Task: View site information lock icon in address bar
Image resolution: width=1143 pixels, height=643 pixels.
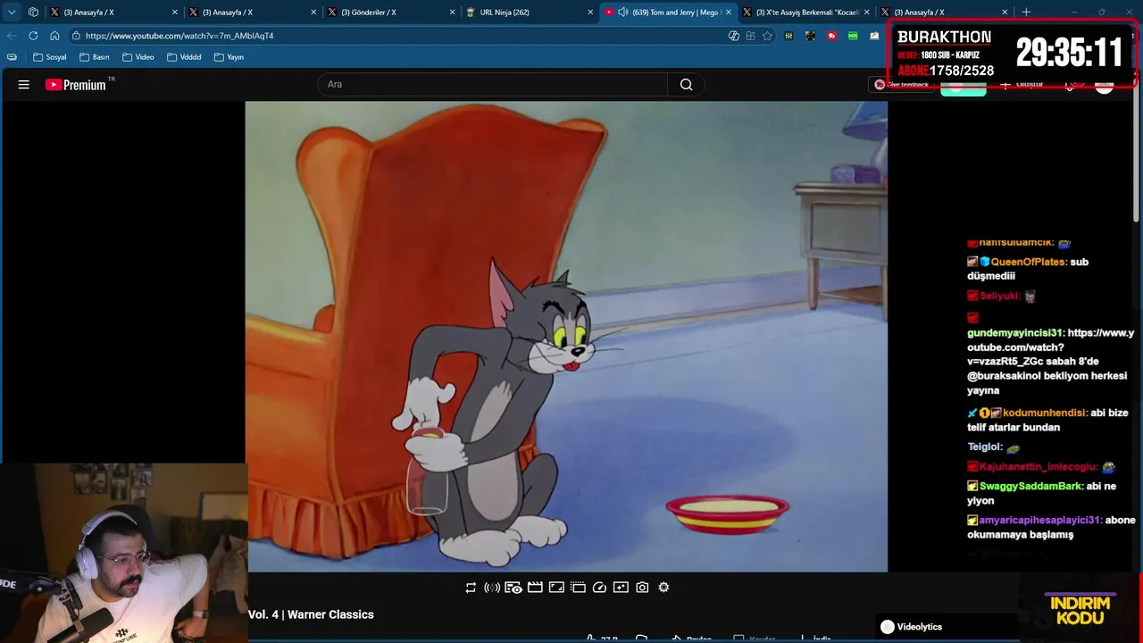Action: tap(77, 36)
